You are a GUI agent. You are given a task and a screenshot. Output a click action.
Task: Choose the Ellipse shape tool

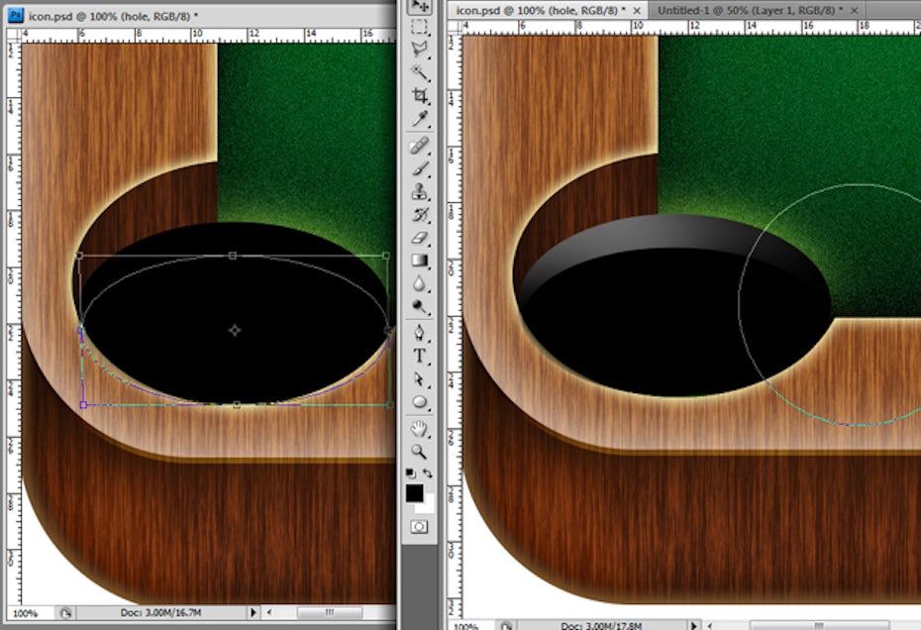(420, 402)
